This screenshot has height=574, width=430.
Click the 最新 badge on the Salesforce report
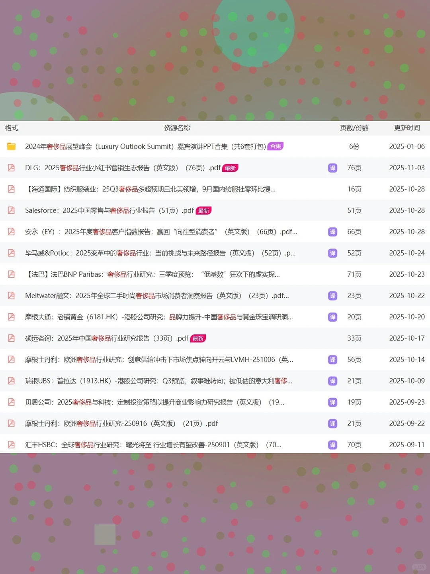(x=203, y=210)
